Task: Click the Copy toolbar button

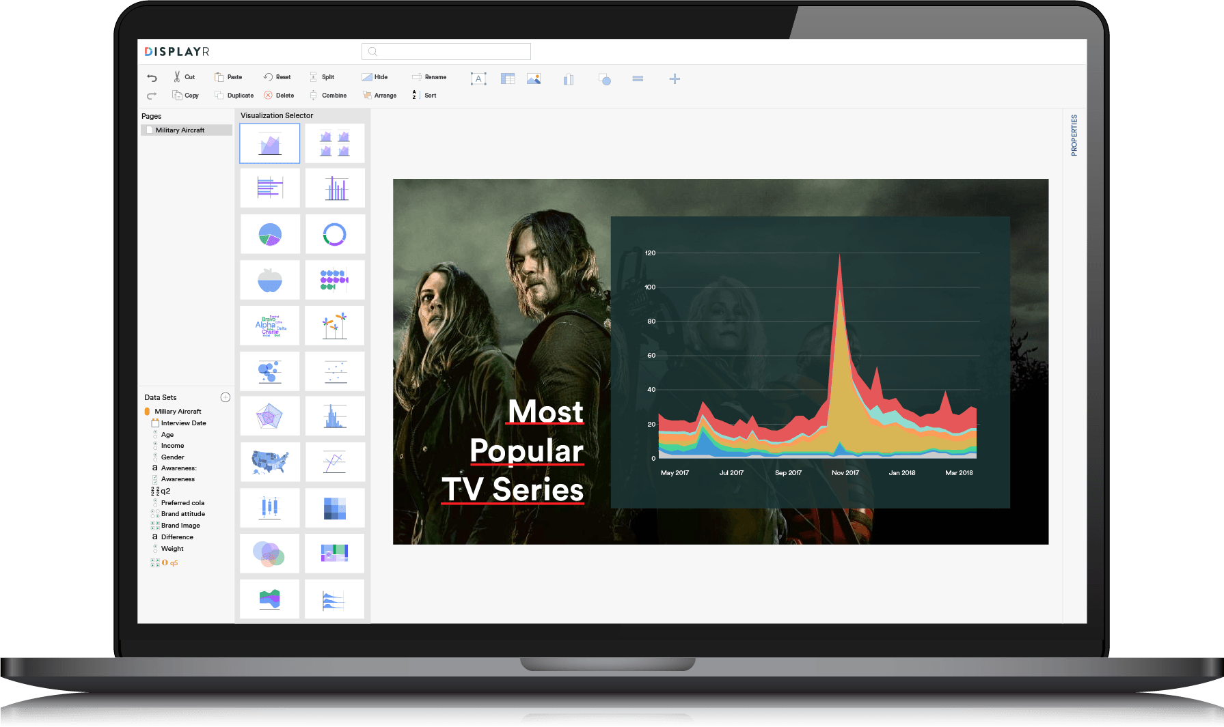Action: 185,96
